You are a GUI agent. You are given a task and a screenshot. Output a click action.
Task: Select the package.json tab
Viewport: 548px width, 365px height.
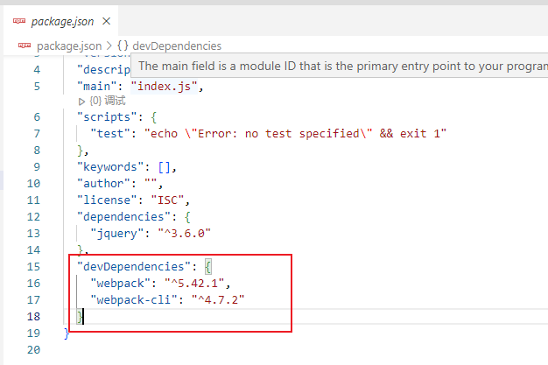[x=63, y=22]
